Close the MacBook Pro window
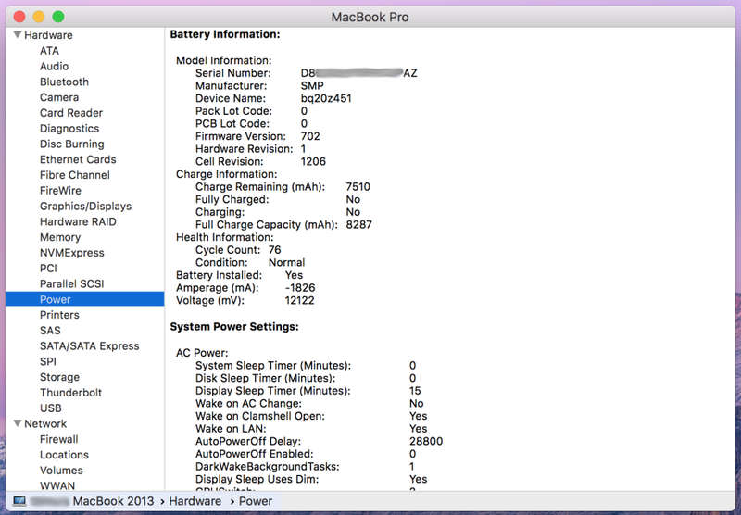The height and width of the screenshot is (515, 741). pyautogui.click(x=19, y=17)
